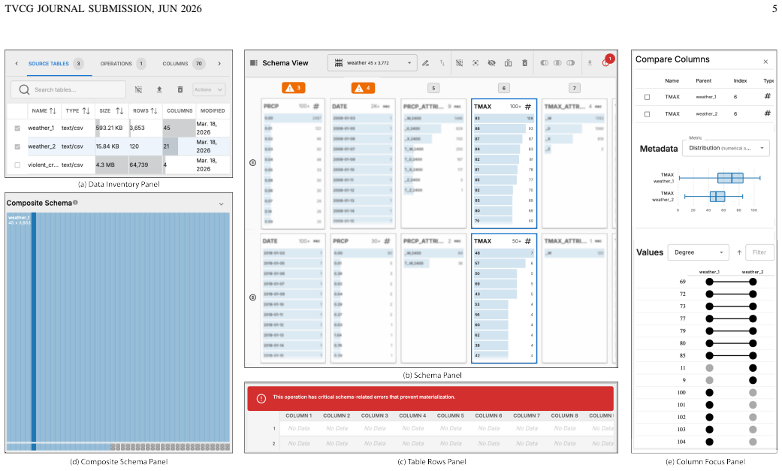The width and height of the screenshot is (782, 471).
Task: Uncheck the weather_1 table checkbox
Action: [x=17, y=128]
